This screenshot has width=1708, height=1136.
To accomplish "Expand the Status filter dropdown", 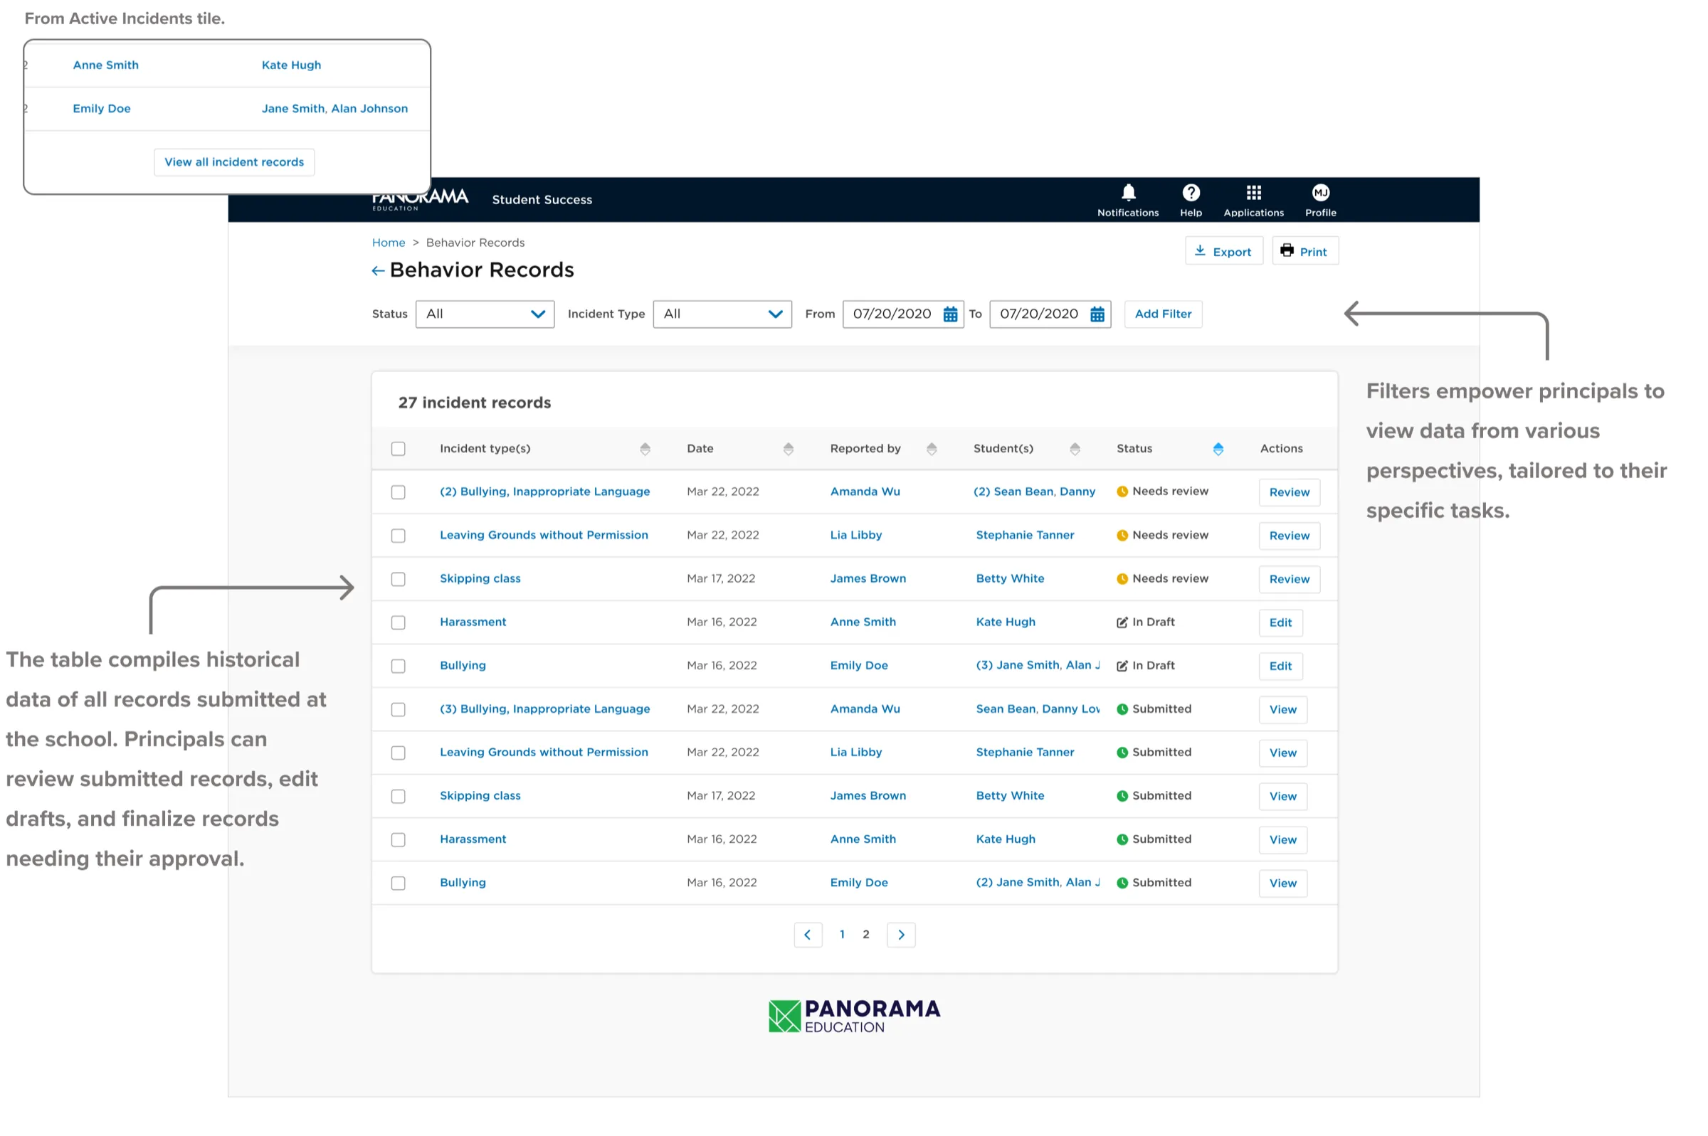I will pos(485,314).
